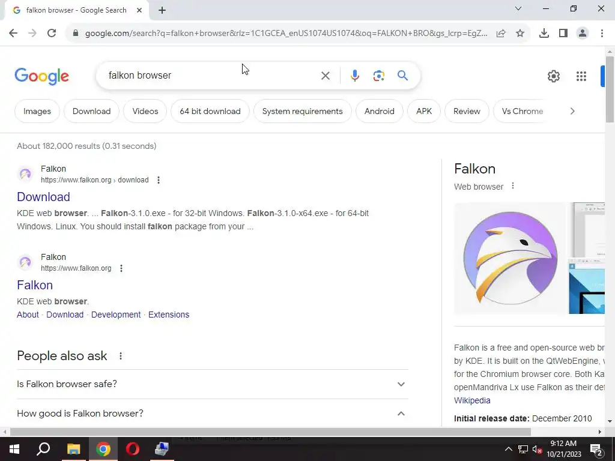Open Chrome three-dot menu
This screenshot has width=615, height=461.
pos(602,34)
